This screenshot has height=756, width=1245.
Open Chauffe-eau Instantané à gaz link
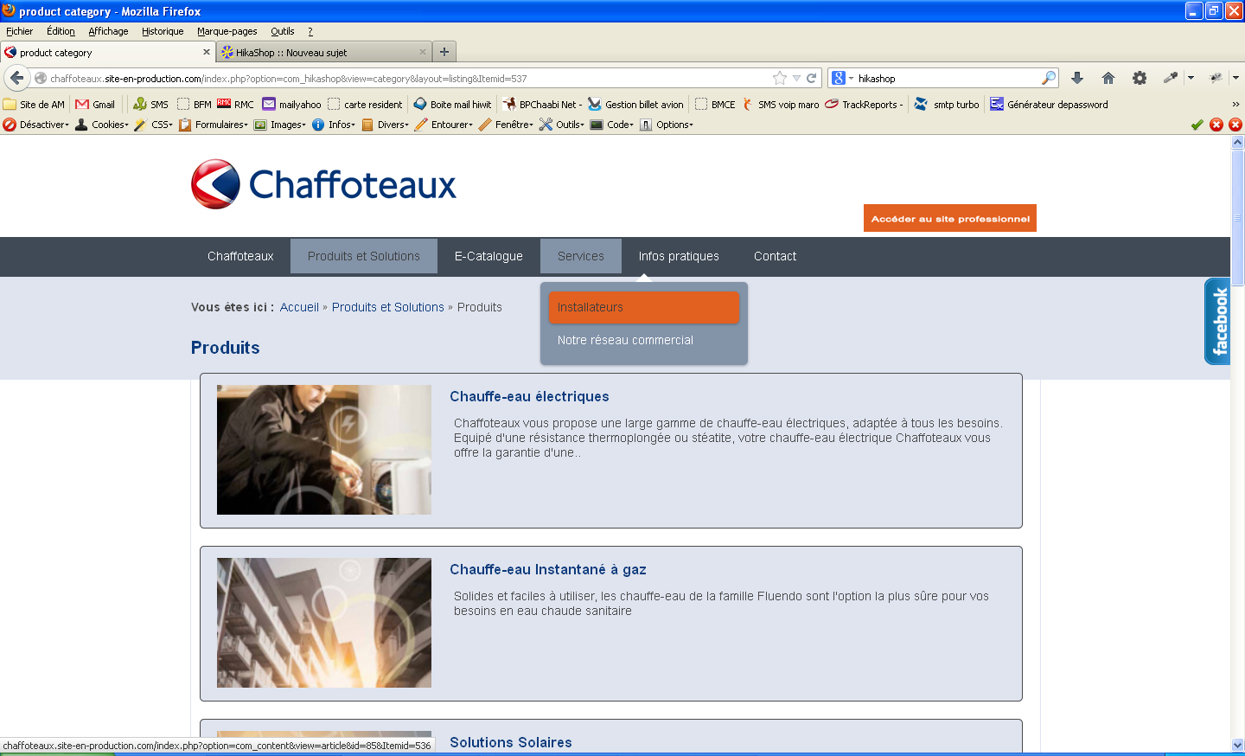pyautogui.click(x=548, y=569)
